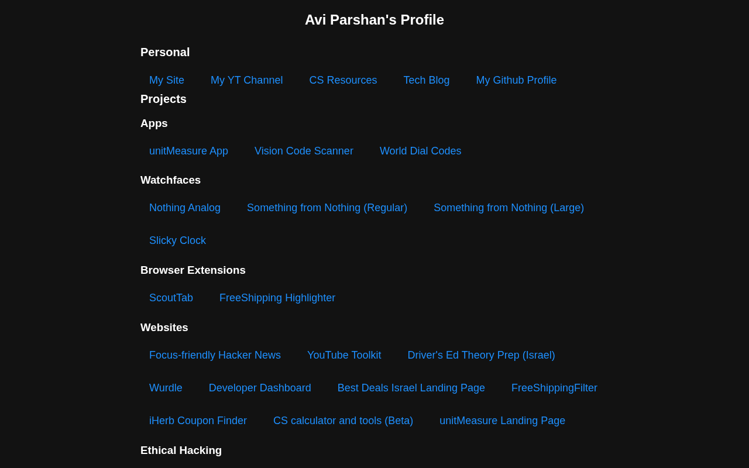Click Something from Nothing (Large) link
This screenshot has height=468, width=749.
pyautogui.click(x=509, y=208)
